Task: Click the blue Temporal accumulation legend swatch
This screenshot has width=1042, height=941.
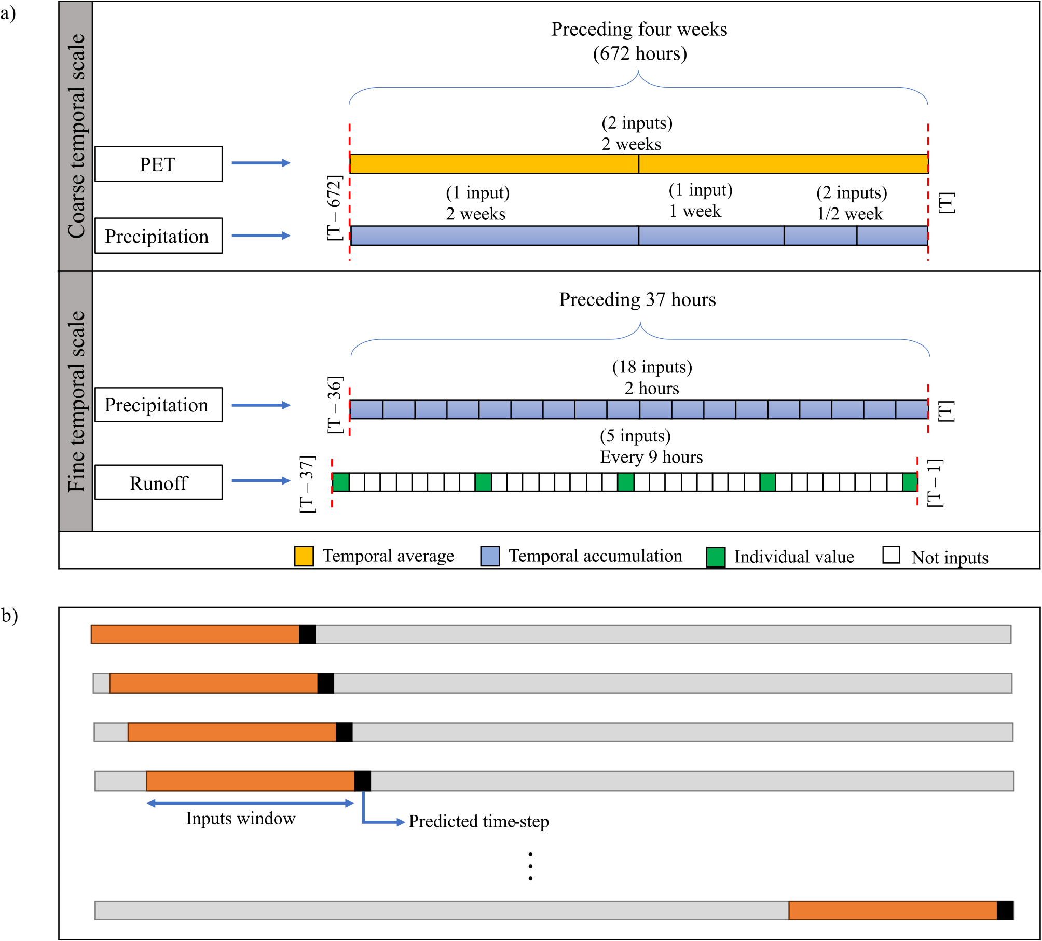Action: (x=490, y=556)
